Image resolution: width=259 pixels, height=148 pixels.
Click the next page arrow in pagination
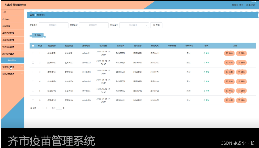[47, 108]
